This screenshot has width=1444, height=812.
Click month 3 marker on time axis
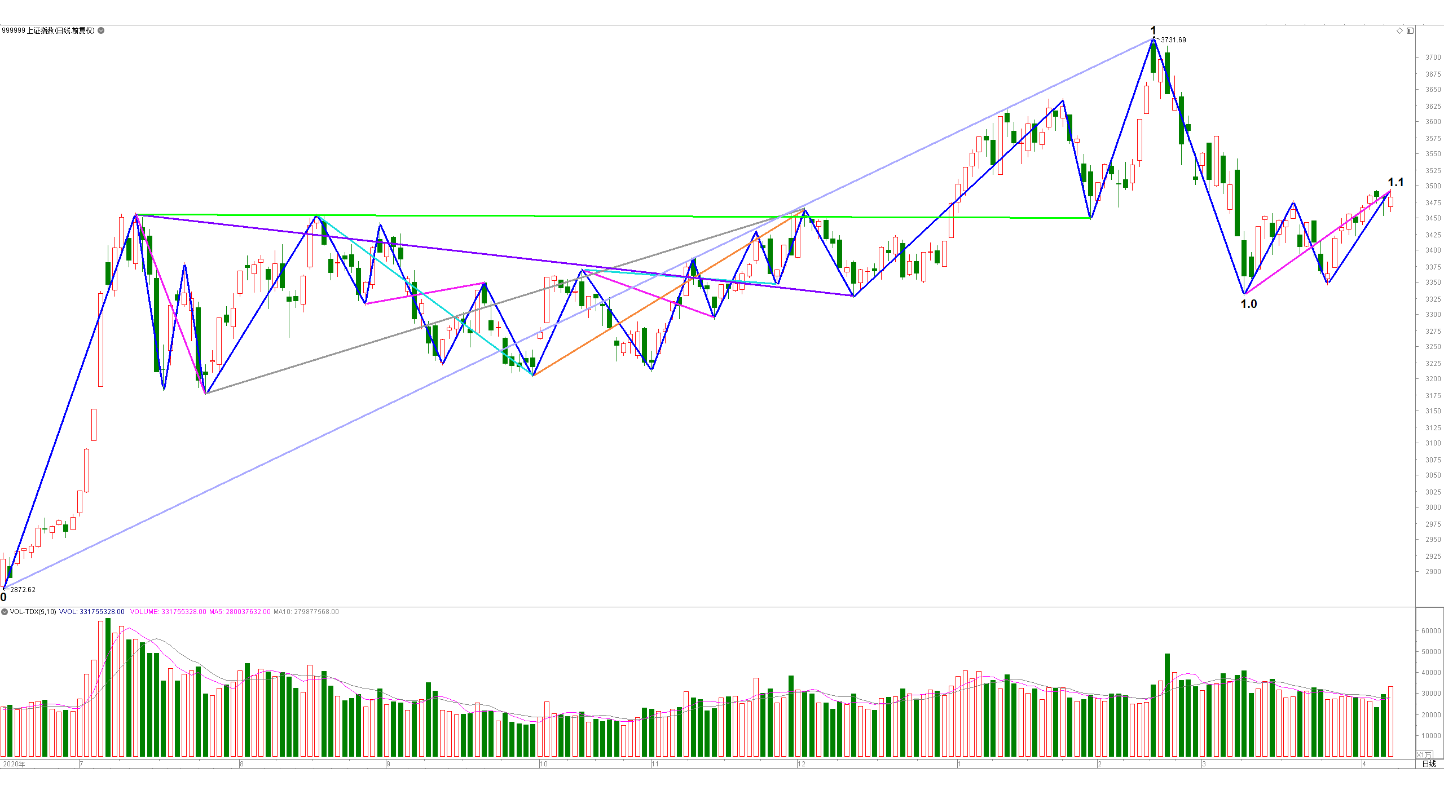coord(1204,764)
